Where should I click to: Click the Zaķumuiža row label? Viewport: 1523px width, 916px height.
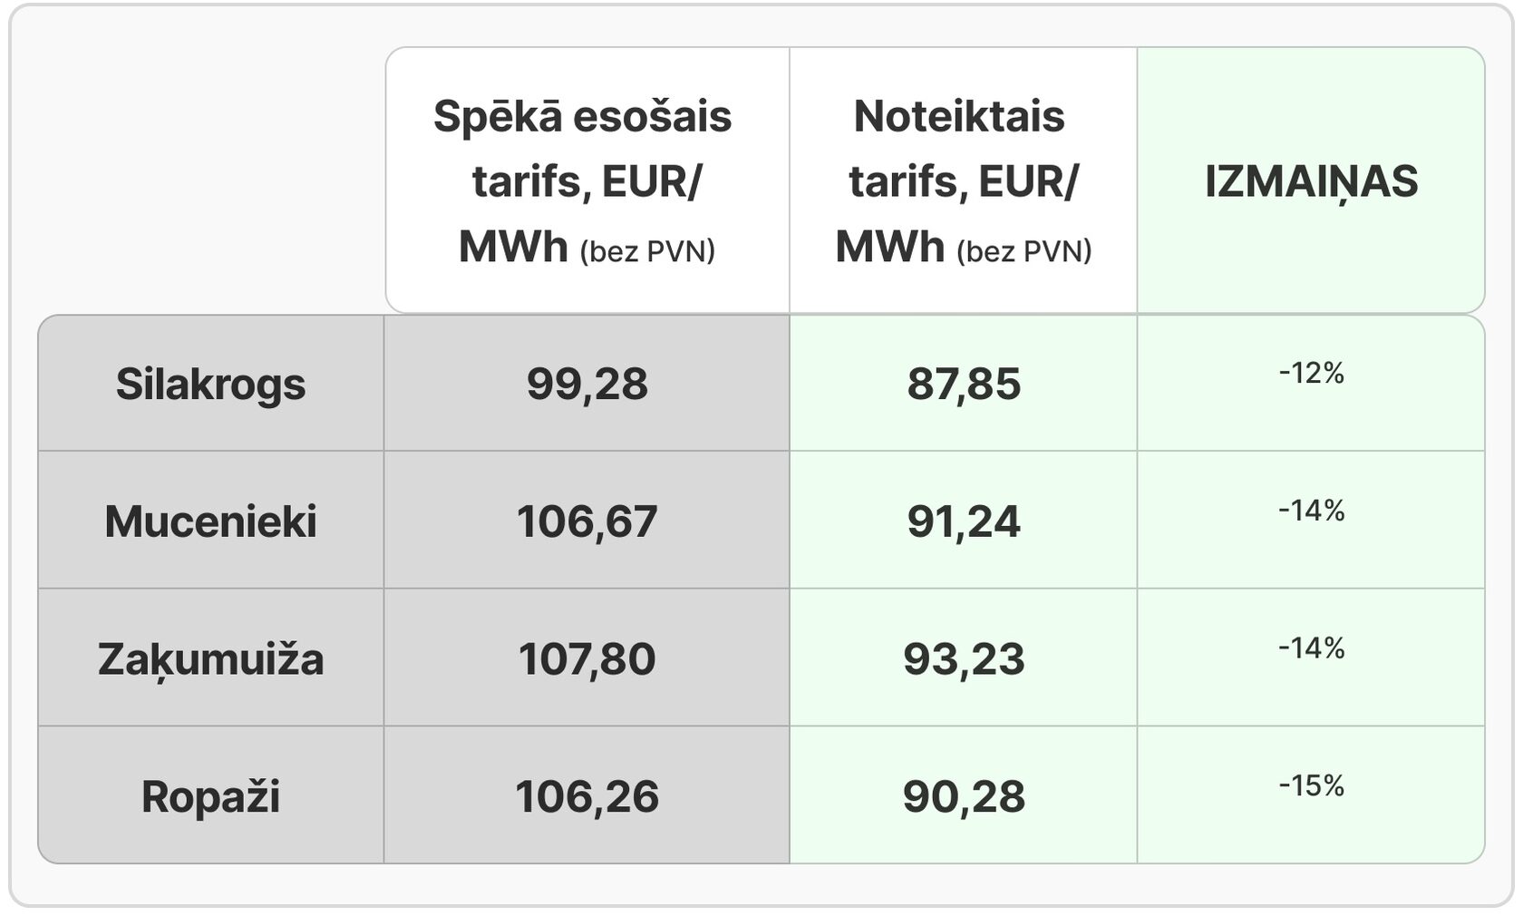210,658
